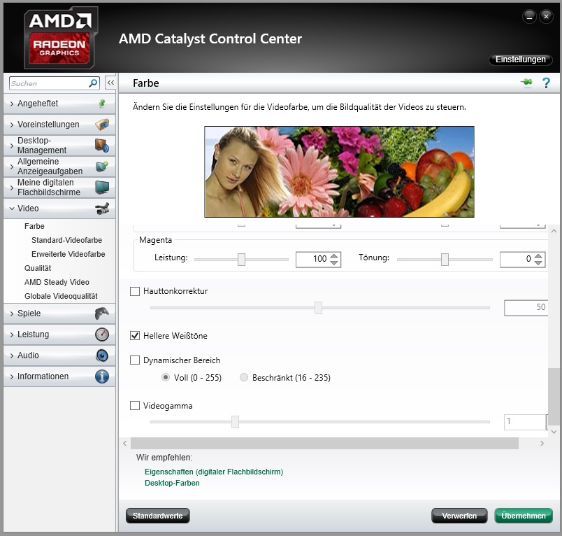Image resolution: width=562 pixels, height=536 pixels.
Task: Click the video color preview image
Action: [339, 171]
